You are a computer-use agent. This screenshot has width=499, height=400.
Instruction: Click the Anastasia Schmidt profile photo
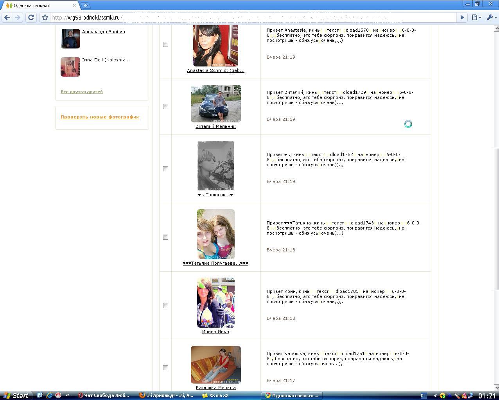[215, 45]
